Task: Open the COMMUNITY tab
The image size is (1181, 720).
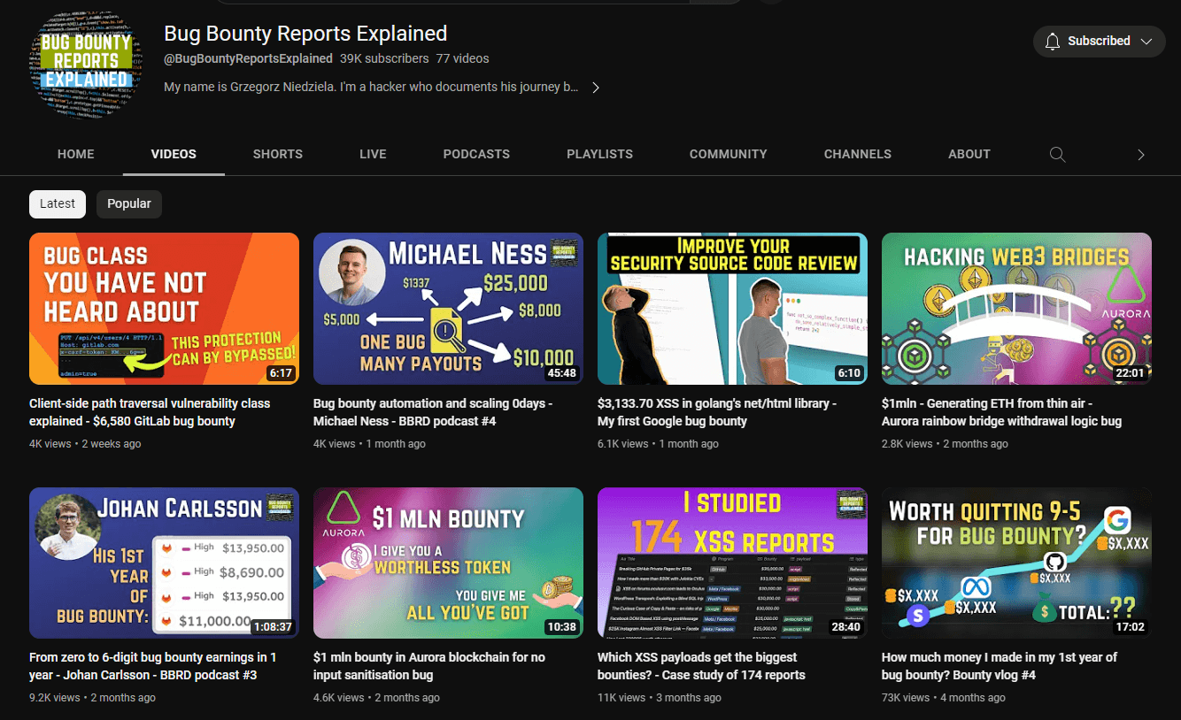Action: tap(729, 154)
